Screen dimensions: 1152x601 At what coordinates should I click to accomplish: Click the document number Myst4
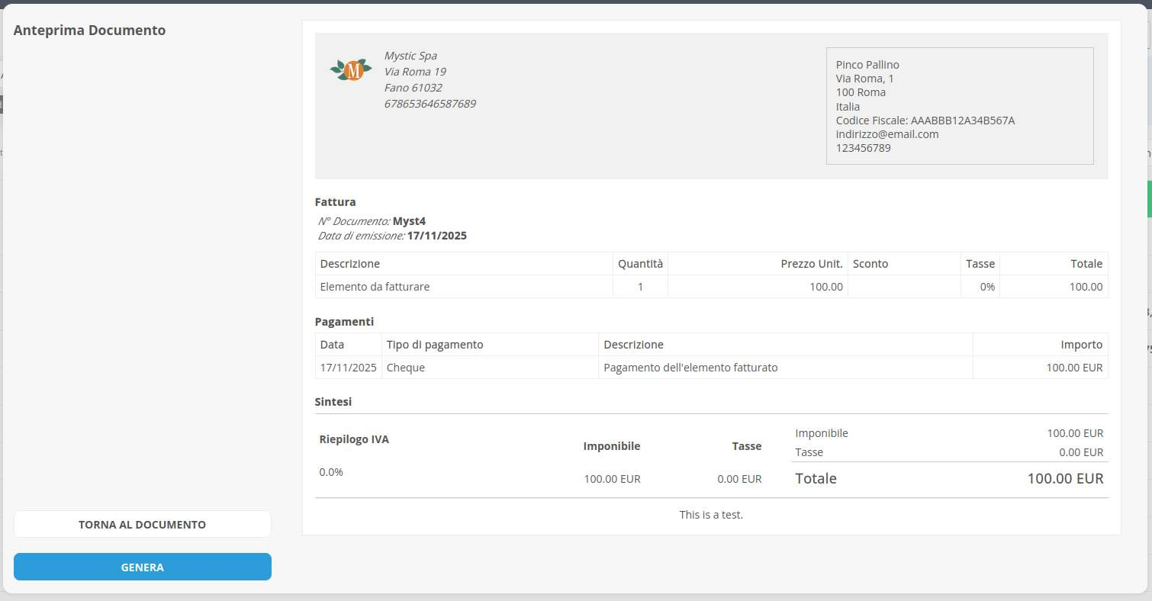coord(409,221)
